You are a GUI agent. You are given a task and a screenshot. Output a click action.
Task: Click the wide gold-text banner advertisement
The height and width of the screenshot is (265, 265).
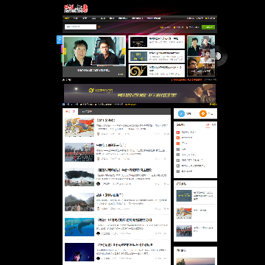(140, 93)
